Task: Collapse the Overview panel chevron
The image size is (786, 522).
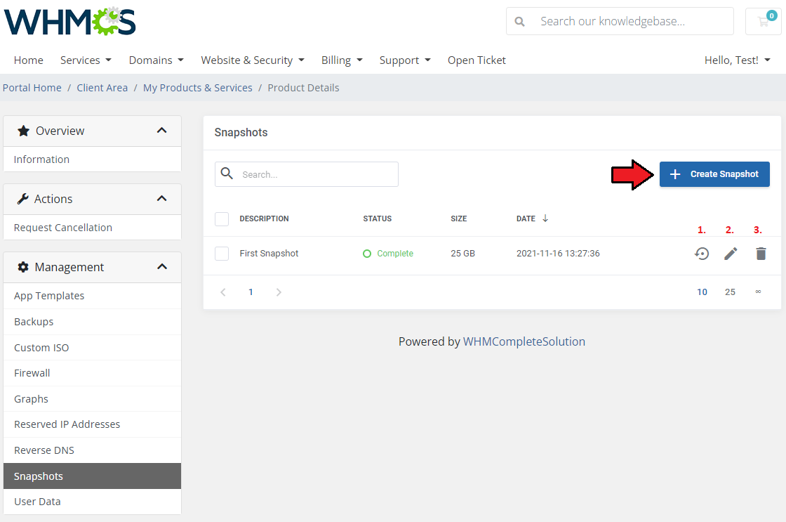Action: click(x=161, y=131)
